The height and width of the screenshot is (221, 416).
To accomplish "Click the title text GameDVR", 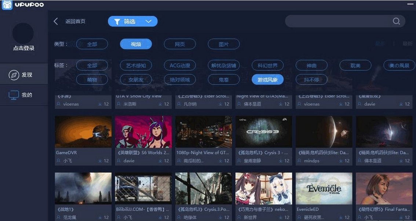I will [66, 153].
